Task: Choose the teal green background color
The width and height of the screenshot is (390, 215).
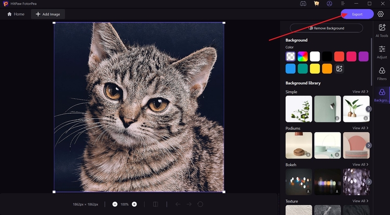Action: click(x=303, y=69)
